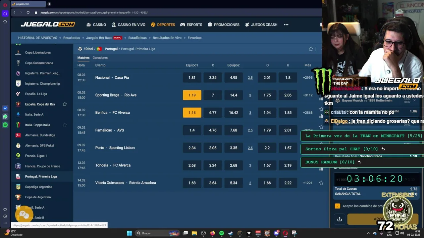Toggle favorite star for España Copa del Rey

tap(65, 104)
